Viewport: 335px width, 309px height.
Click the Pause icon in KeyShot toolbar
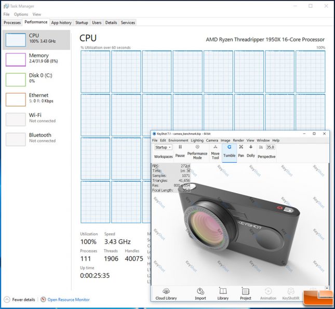pos(180,147)
